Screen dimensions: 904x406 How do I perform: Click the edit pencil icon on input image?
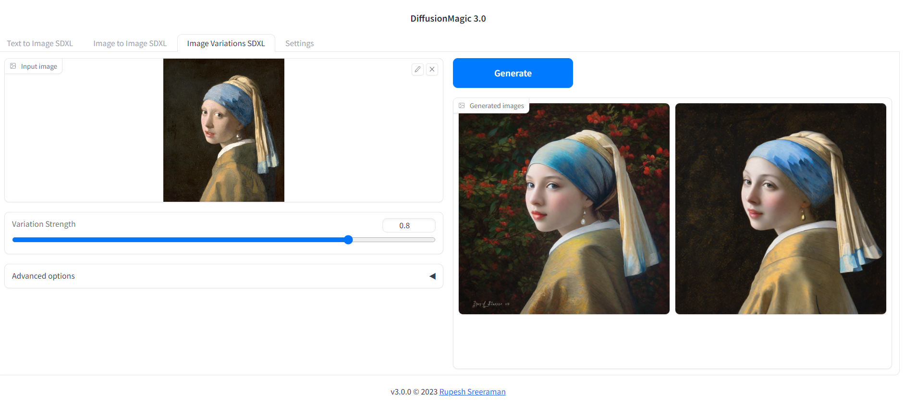[x=417, y=69]
